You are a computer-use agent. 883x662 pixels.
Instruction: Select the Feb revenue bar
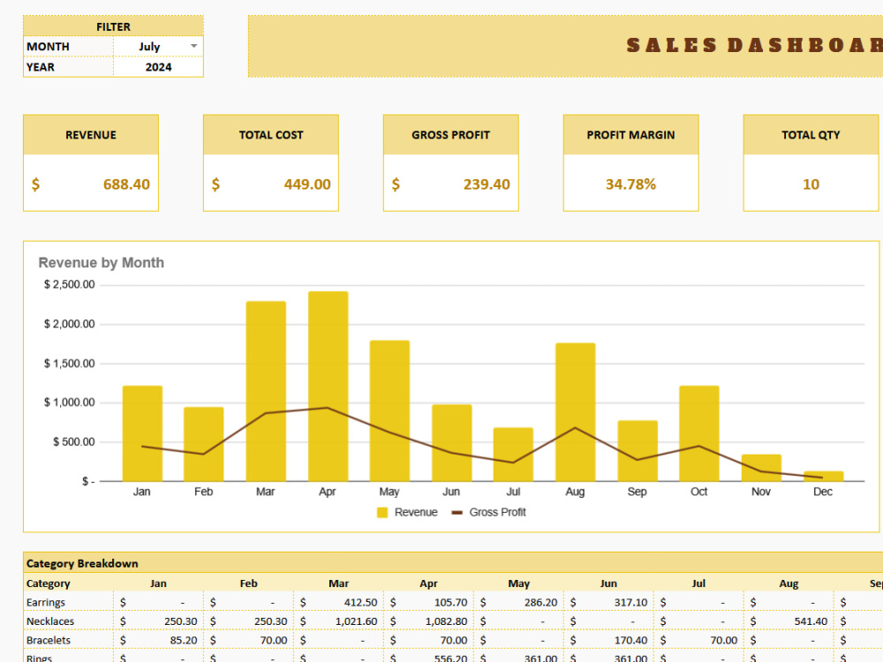point(204,444)
